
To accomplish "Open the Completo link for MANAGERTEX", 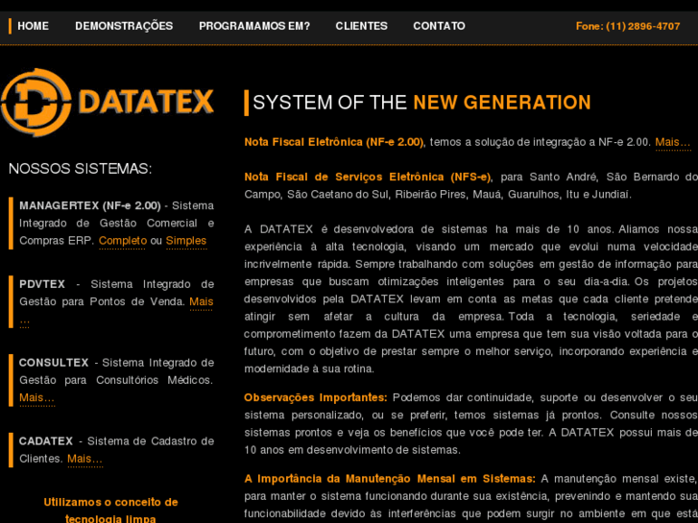I will (x=123, y=241).
